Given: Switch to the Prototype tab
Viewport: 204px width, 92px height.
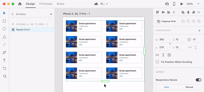Looking at the screenshot, I should point(46,4).
